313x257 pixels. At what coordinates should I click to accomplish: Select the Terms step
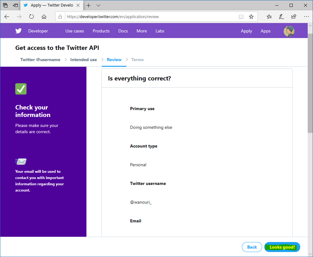137,60
